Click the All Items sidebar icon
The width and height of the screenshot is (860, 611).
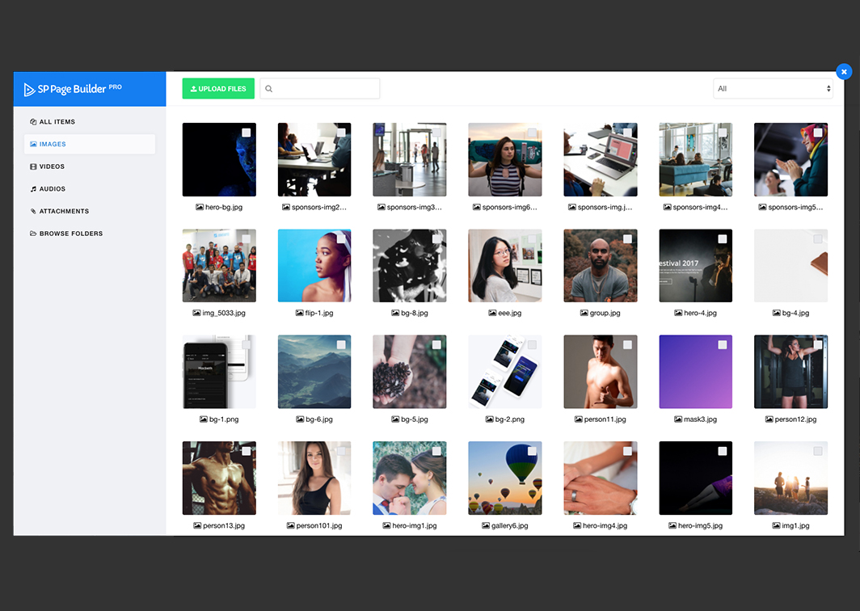coord(33,122)
